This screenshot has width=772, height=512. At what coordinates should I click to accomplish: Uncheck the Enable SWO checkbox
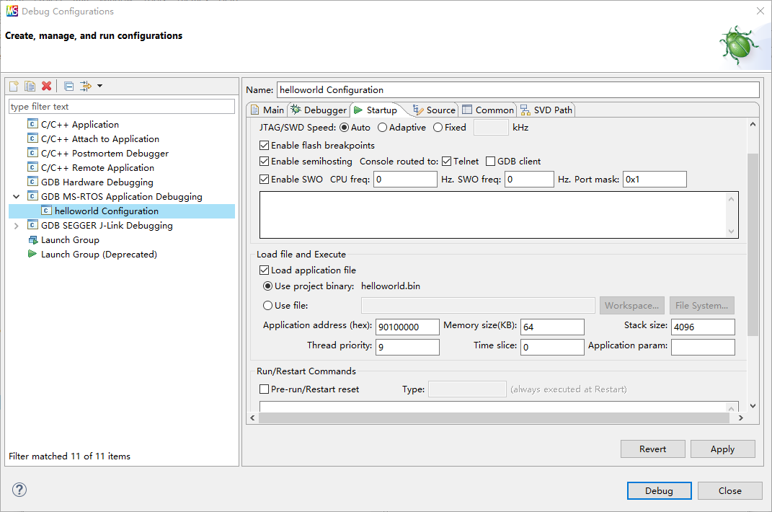point(265,179)
